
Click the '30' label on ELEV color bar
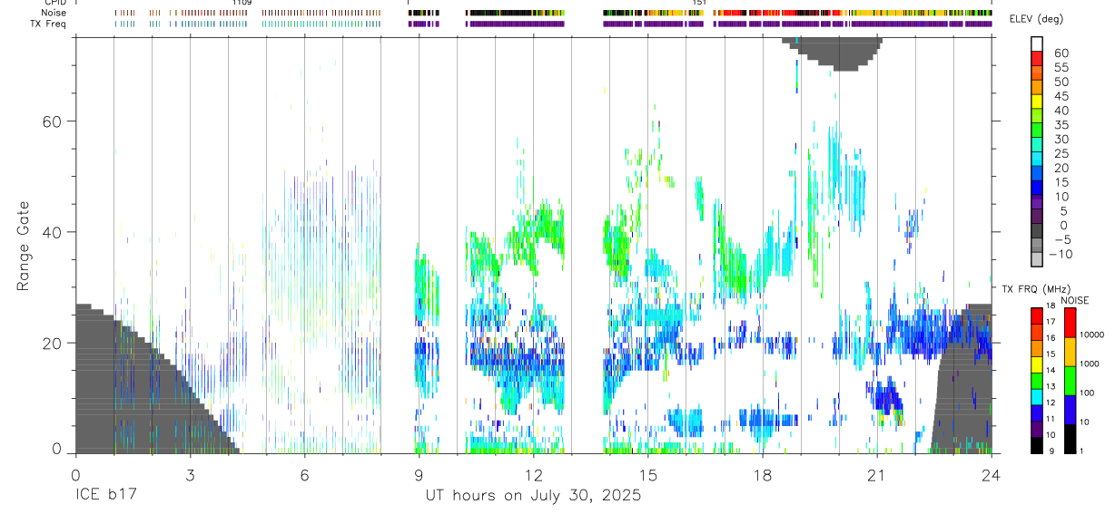point(1061,139)
